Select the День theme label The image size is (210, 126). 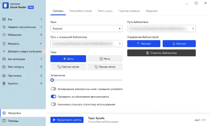tap(70, 59)
